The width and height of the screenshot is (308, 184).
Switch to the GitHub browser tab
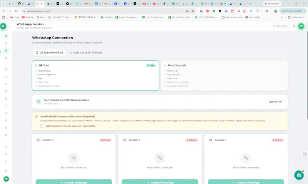point(21,3)
